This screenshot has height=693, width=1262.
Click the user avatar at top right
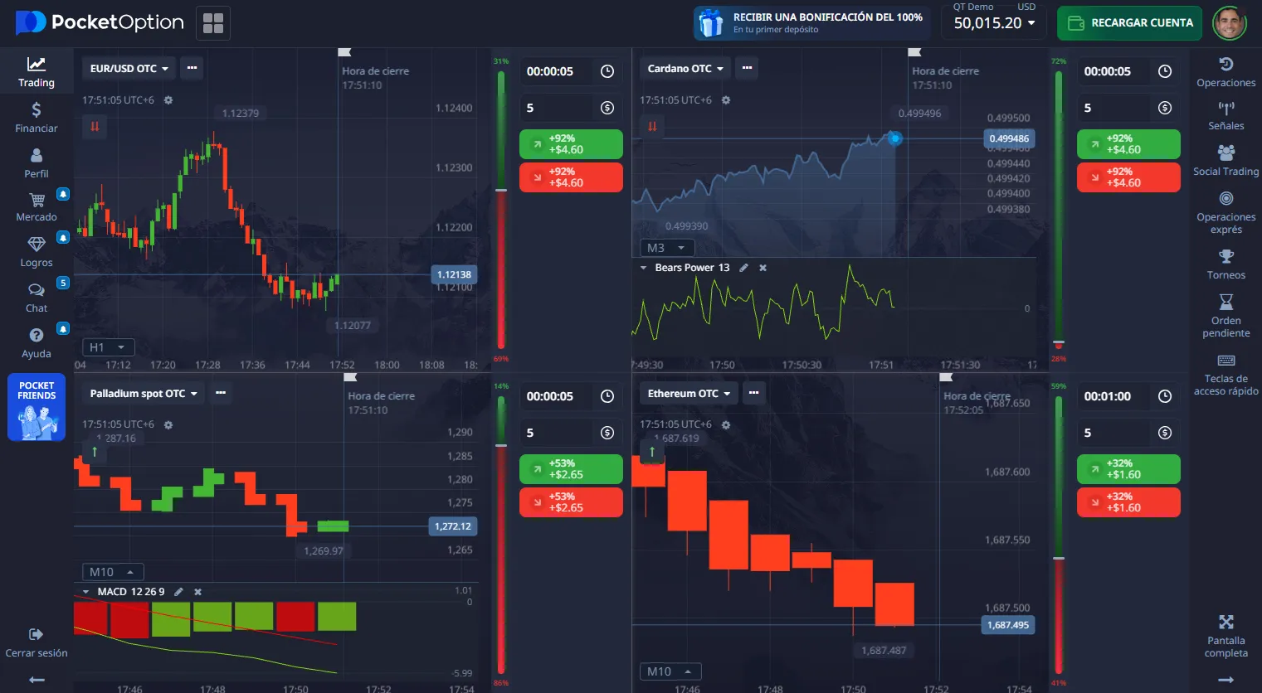click(1229, 23)
